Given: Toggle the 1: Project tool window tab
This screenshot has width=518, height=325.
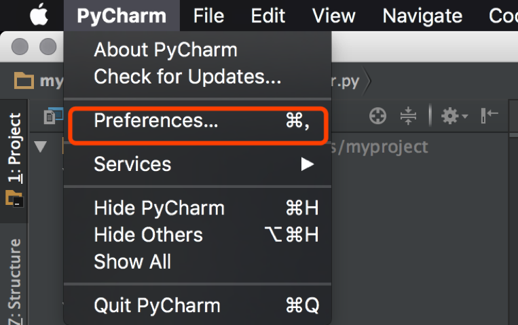Looking at the screenshot, I should 14,148.
